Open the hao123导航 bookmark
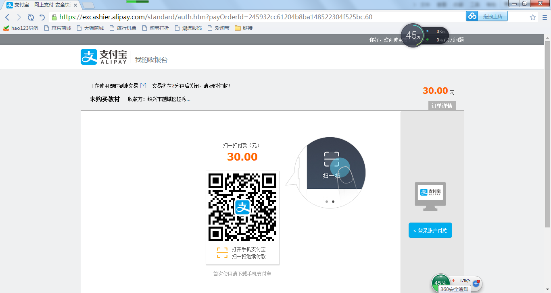 pos(21,28)
